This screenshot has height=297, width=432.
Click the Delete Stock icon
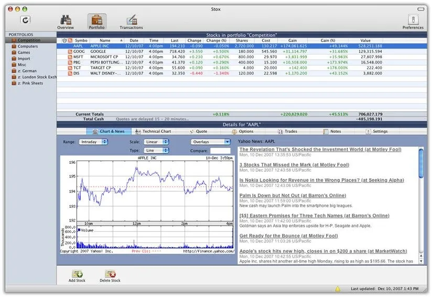(x=110, y=274)
